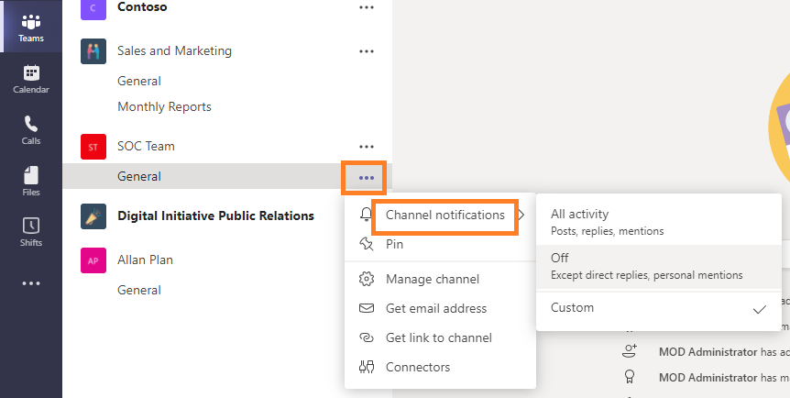Choose Get link to channel
This screenshot has height=398, width=790.
point(440,337)
